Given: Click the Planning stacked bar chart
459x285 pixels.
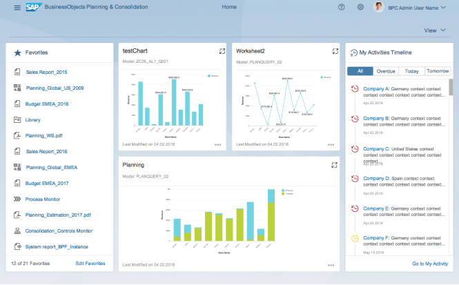Looking at the screenshot, I should 228,221.
